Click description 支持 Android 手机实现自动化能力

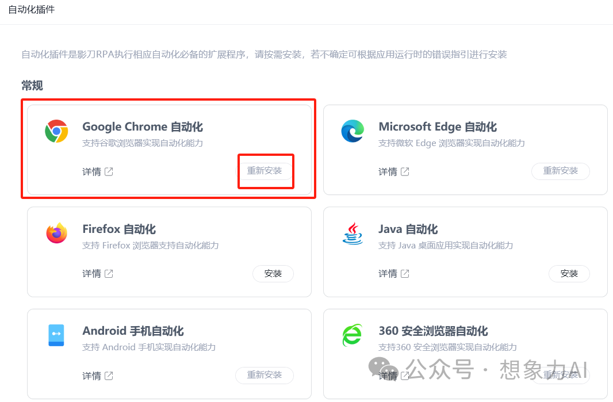coord(149,347)
